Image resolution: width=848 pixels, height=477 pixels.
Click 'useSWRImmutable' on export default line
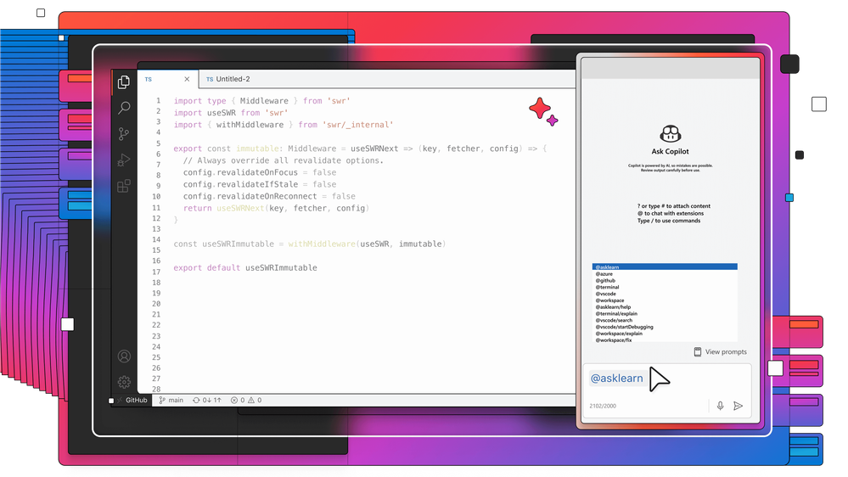coord(281,267)
